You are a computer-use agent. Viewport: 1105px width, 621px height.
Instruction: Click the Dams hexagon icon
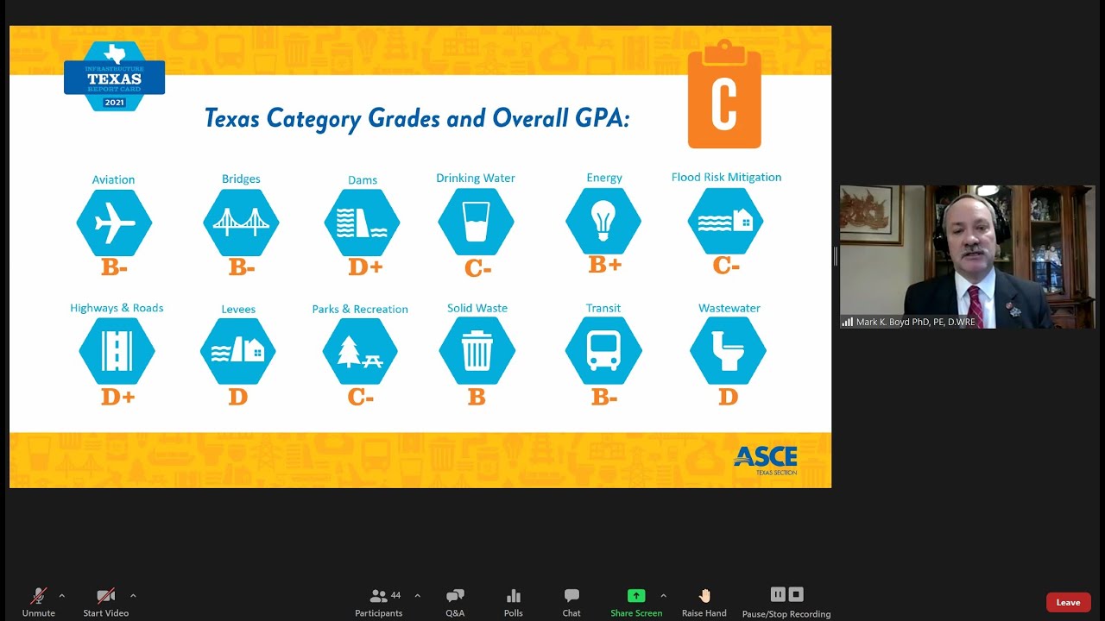coord(362,223)
